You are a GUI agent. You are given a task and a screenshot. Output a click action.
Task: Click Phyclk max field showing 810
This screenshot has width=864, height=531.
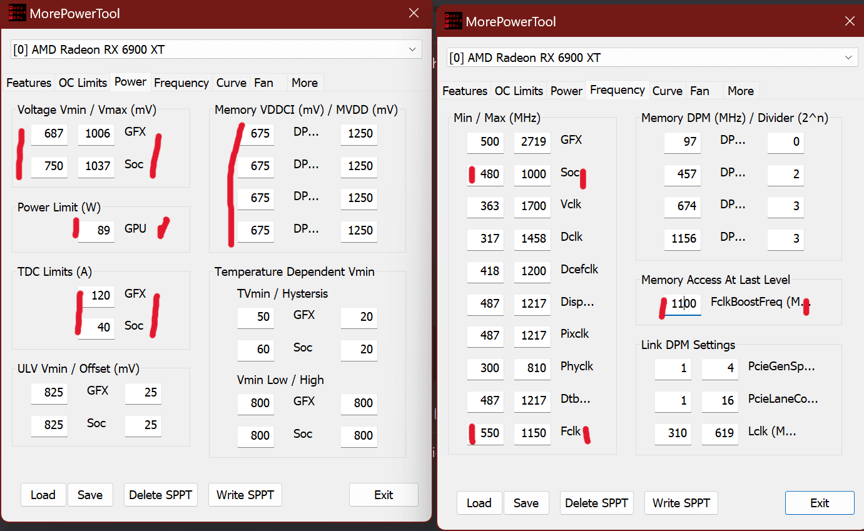click(x=532, y=368)
